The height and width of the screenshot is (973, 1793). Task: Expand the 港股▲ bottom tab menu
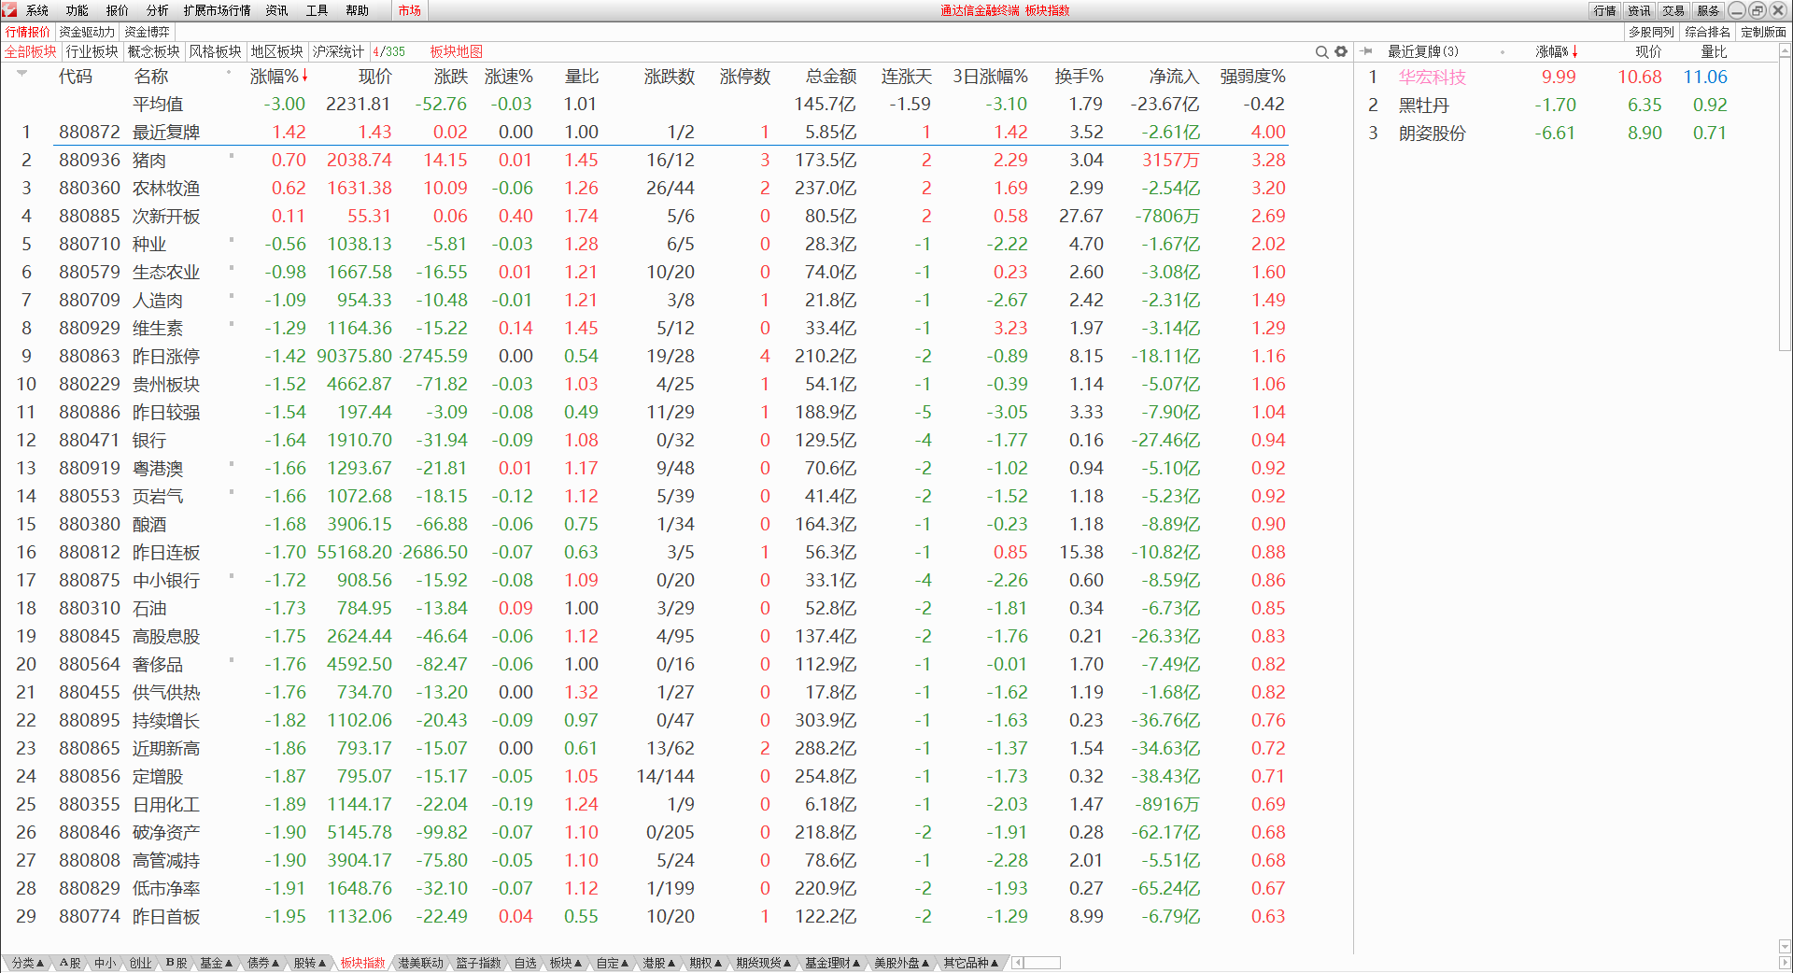click(658, 963)
